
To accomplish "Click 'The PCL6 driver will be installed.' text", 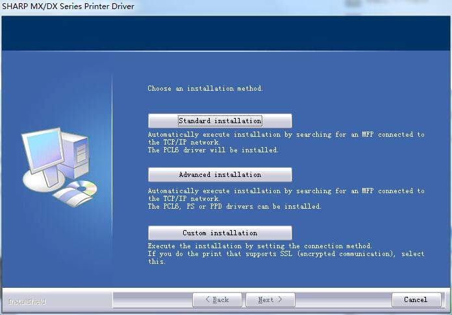I will coord(213,150).
